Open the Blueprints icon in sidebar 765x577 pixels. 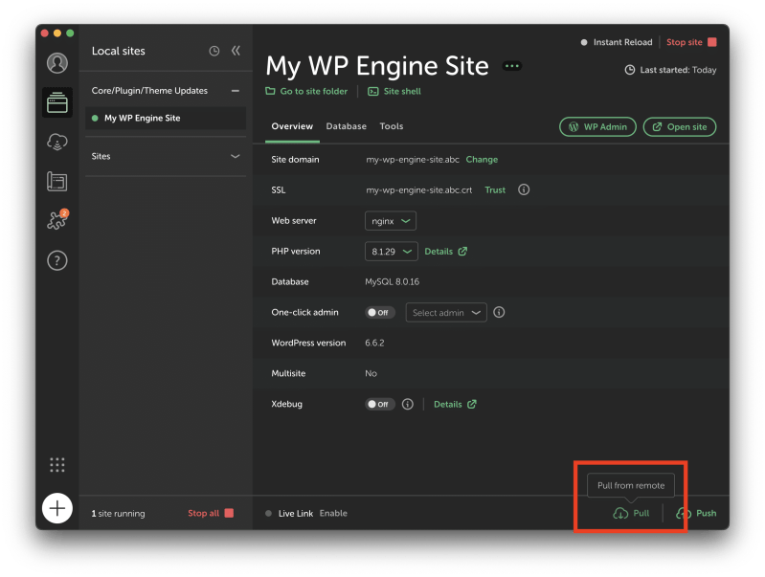57,182
